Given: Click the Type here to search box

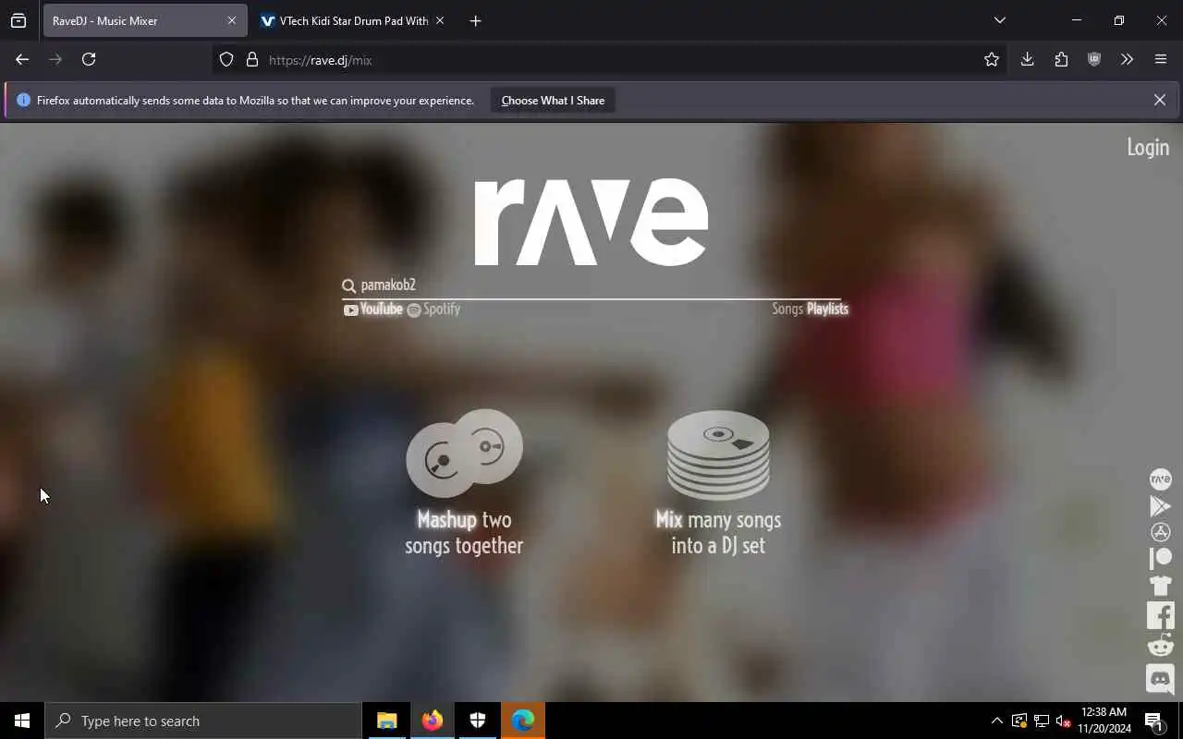Looking at the screenshot, I should (203, 721).
